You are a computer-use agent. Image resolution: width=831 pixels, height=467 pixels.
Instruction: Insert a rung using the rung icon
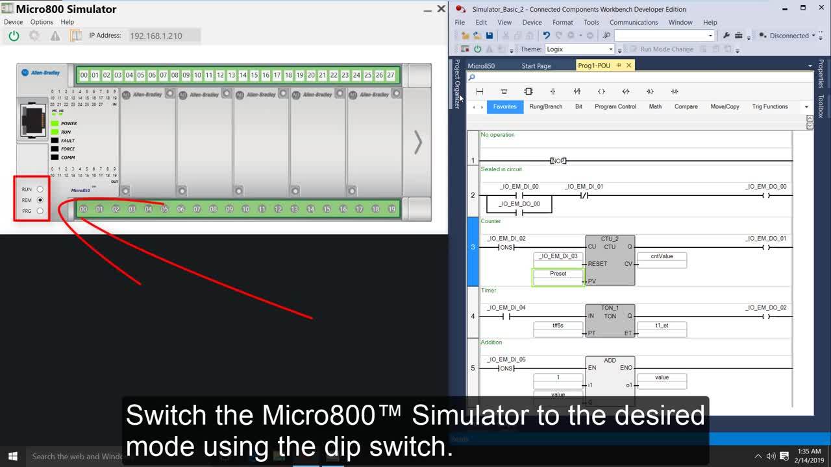480,91
